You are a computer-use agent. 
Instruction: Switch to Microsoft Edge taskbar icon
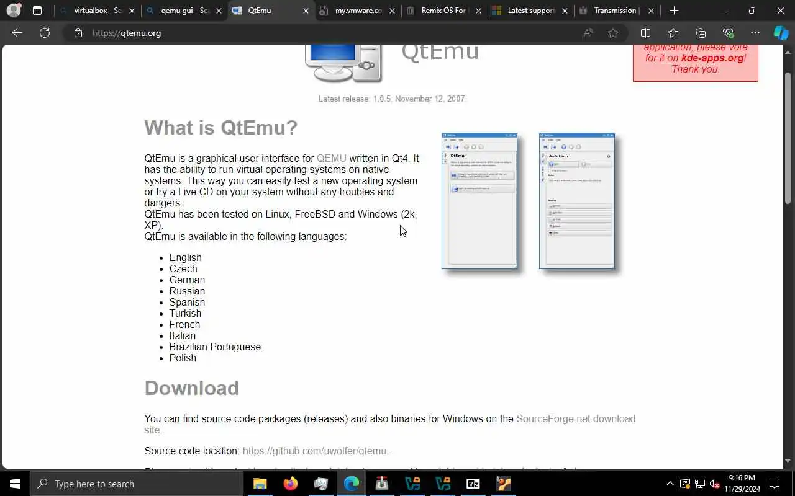point(352,484)
